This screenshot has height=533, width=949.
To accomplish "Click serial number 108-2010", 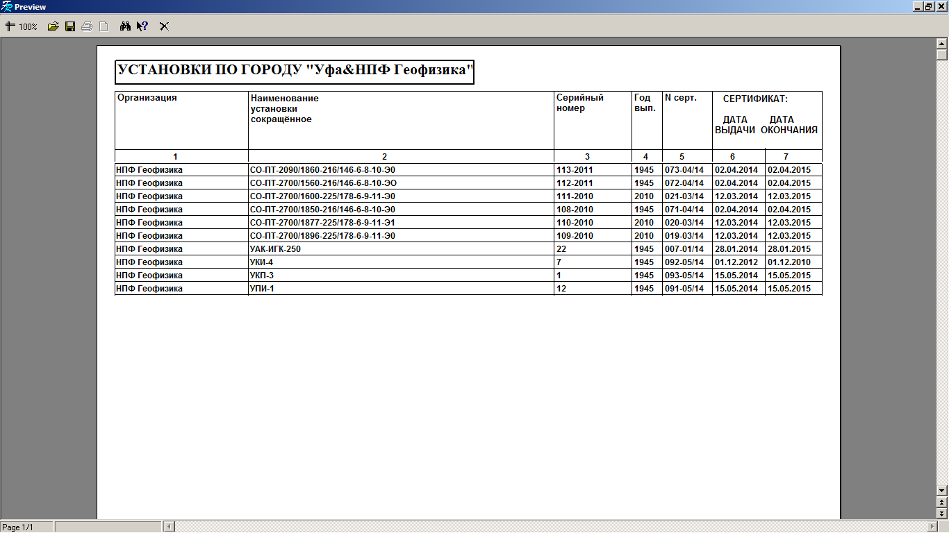I will click(x=575, y=210).
